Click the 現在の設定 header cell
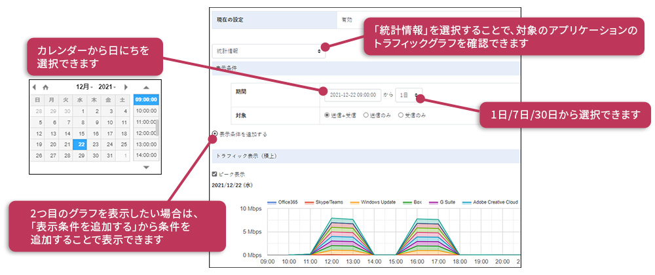The width and height of the screenshot is (655, 275). [x=274, y=20]
